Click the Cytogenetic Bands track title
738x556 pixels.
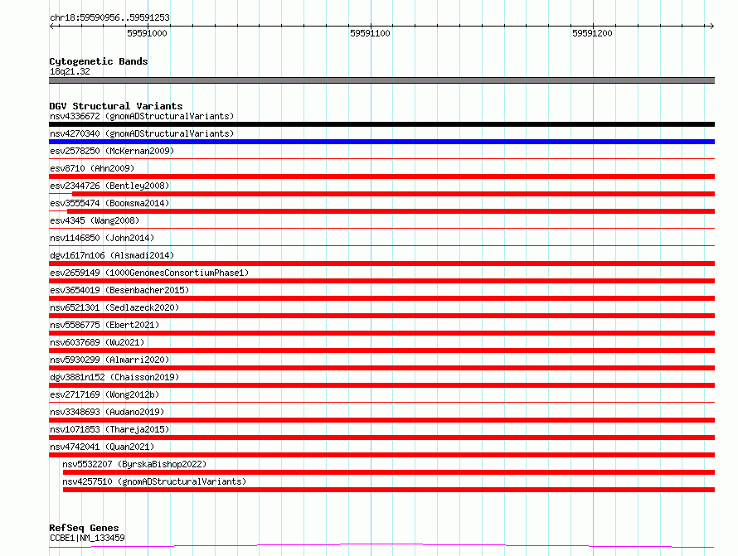click(99, 61)
